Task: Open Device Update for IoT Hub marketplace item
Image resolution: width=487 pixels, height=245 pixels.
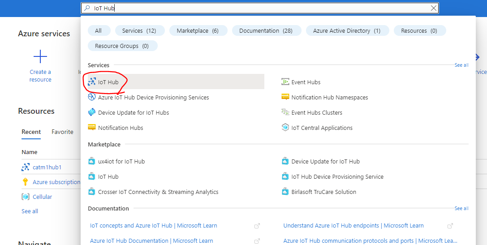Action: pyautogui.click(x=326, y=162)
